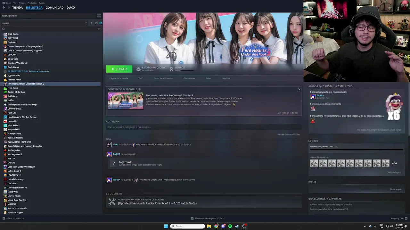Image resolution: width=410 pixels, height=230 pixels.
Task: Open the Ayuda menu
Action: [x=42, y=3]
